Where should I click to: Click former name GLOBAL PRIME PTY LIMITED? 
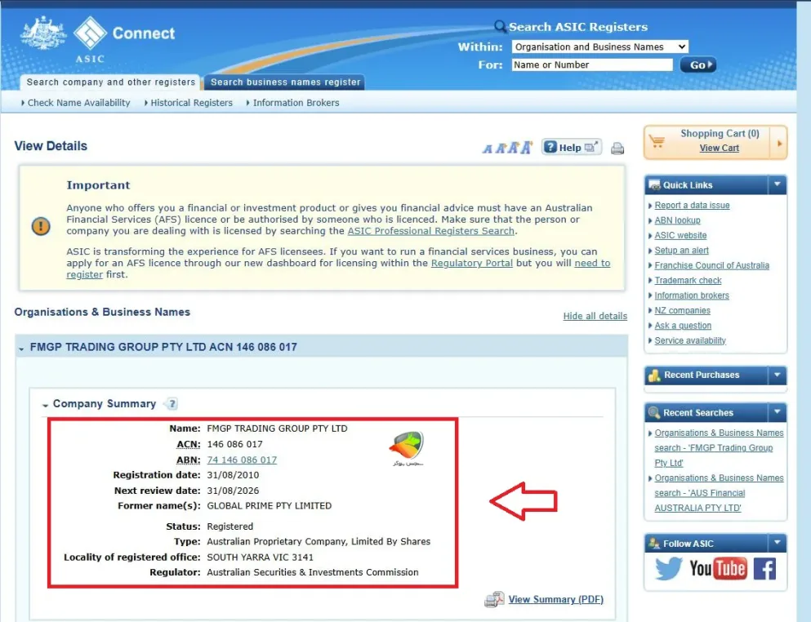[269, 505]
